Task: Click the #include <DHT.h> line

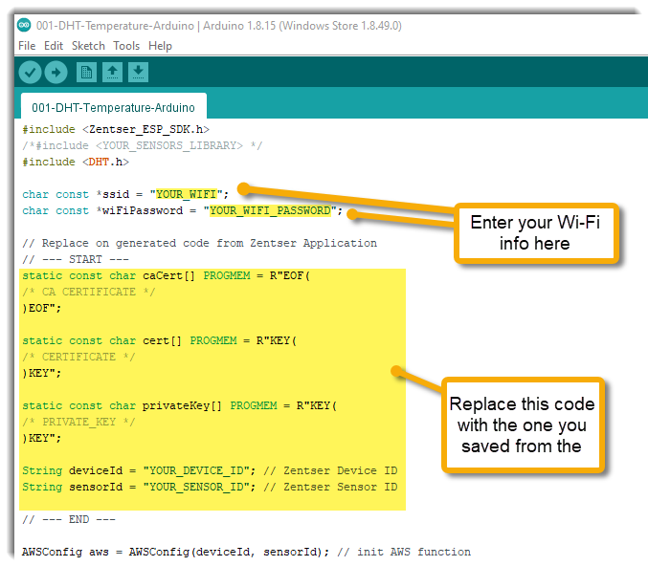Action: coord(76,162)
